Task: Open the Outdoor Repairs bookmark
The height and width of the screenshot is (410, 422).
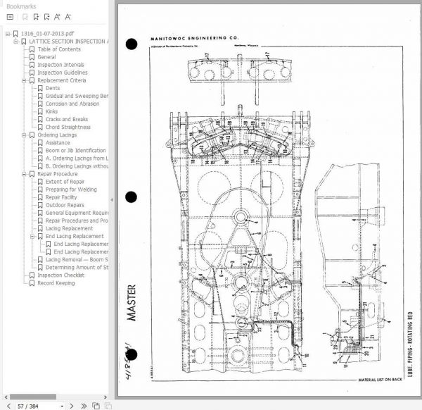Action: (x=65, y=206)
